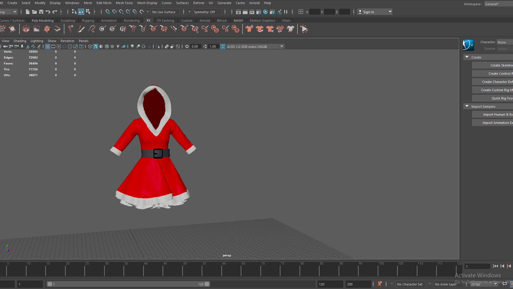Open the Render Settings icon in status line

(258, 12)
